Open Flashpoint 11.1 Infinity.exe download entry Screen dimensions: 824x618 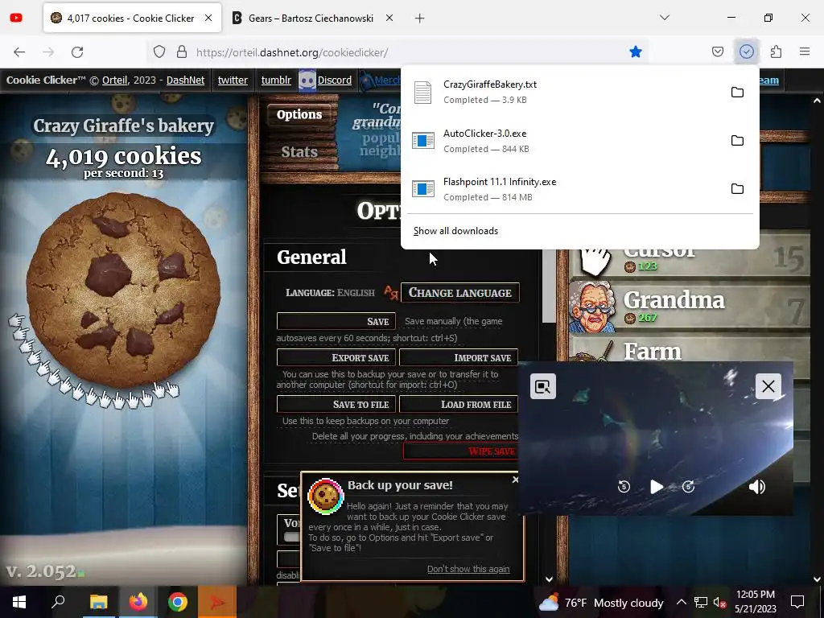point(562,189)
